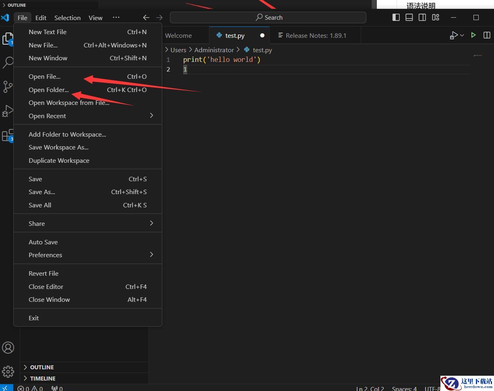Viewport: 494px width, 391px height.
Task: Click the Administrator breadcrumb segment
Action: [214, 50]
